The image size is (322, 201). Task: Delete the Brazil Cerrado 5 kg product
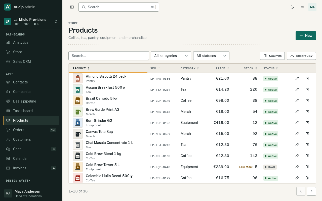[x=307, y=100]
